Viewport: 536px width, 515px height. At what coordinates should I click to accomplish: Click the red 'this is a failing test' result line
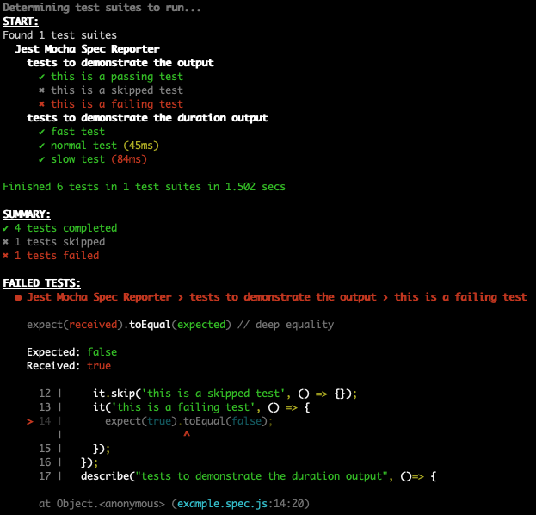pyautogui.click(x=117, y=104)
